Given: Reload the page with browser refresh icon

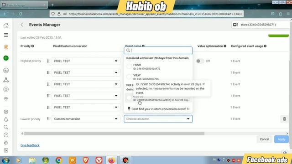Looking at the screenshot, I should coord(21,14).
